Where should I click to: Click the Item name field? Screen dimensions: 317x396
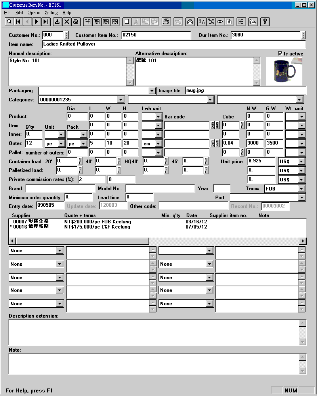pos(174,44)
